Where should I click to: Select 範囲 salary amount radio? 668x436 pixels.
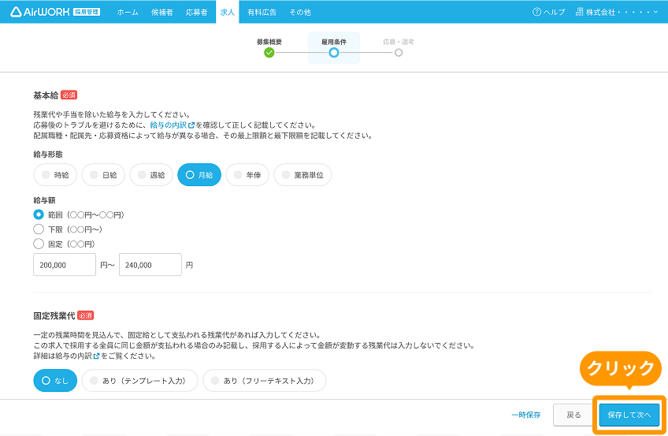pos(39,214)
